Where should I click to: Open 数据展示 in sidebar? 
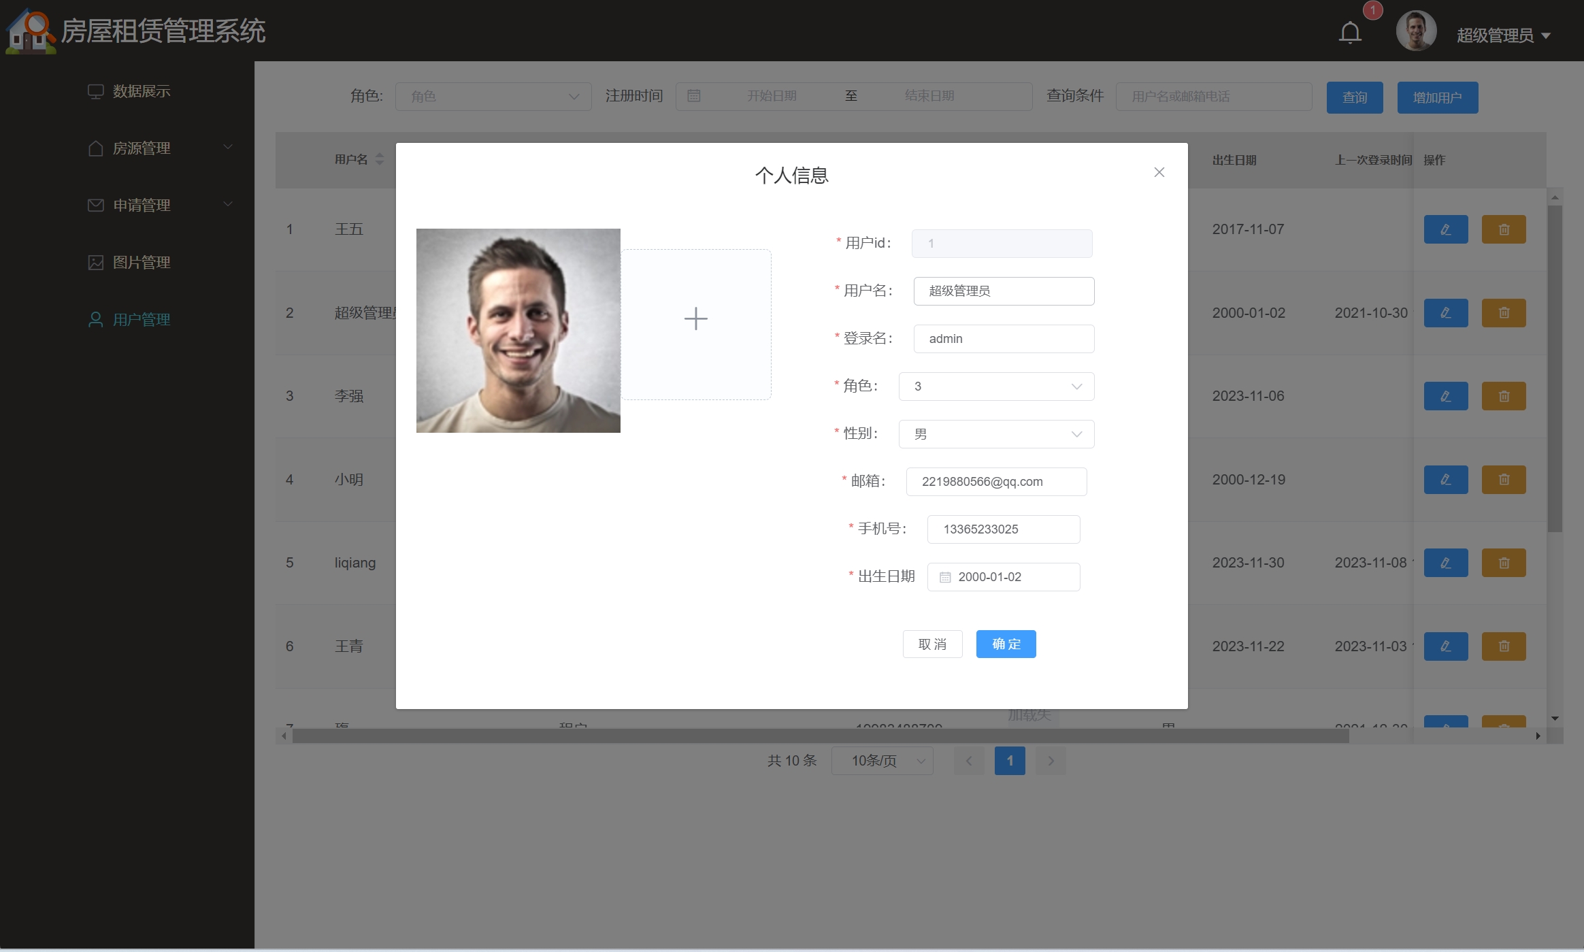(x=142, y=91)
